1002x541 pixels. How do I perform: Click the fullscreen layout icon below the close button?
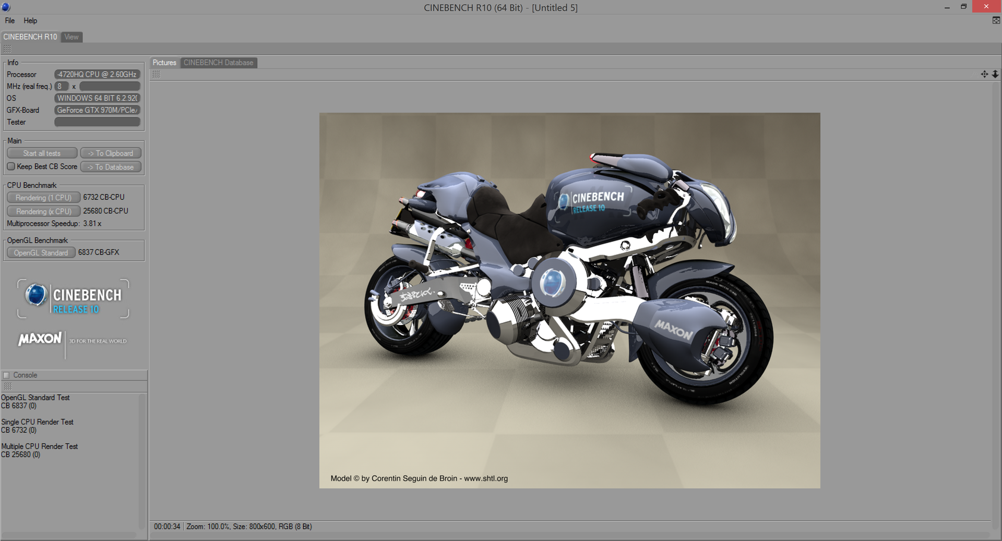[996, 20]
